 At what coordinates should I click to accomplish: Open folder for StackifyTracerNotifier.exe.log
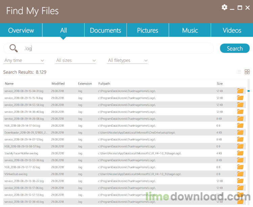pyautogui.click(x=240, y=153)
